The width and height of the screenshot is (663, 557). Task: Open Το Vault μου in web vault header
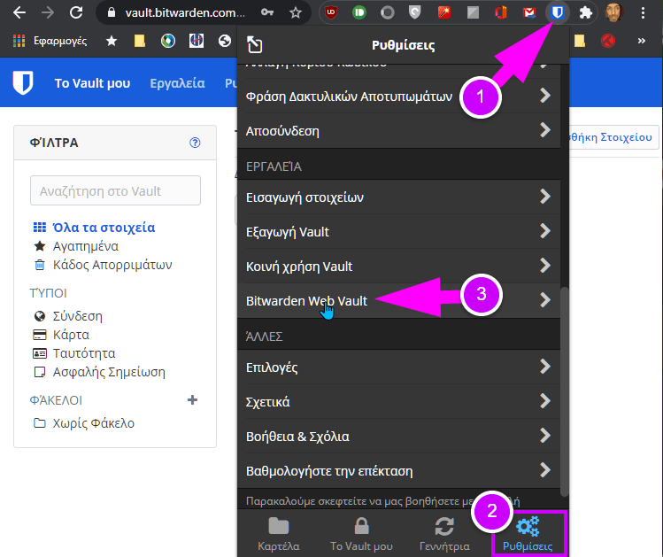point(92,83)
